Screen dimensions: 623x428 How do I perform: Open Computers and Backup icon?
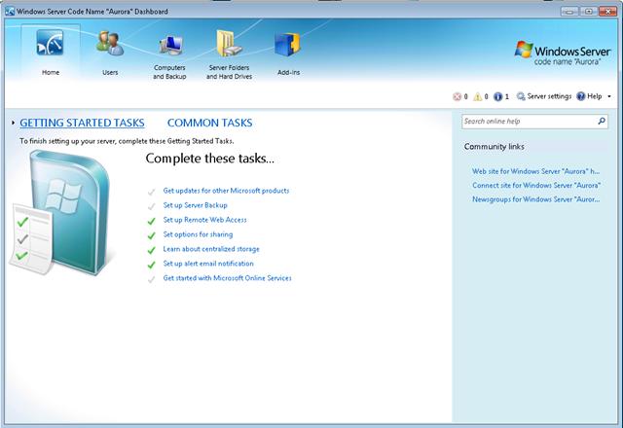[170, 45]
